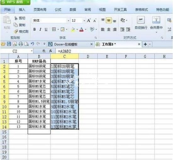173x160 pixels.
Task: Click the Paste icon in clipboard group
Action: click(7, 20)
